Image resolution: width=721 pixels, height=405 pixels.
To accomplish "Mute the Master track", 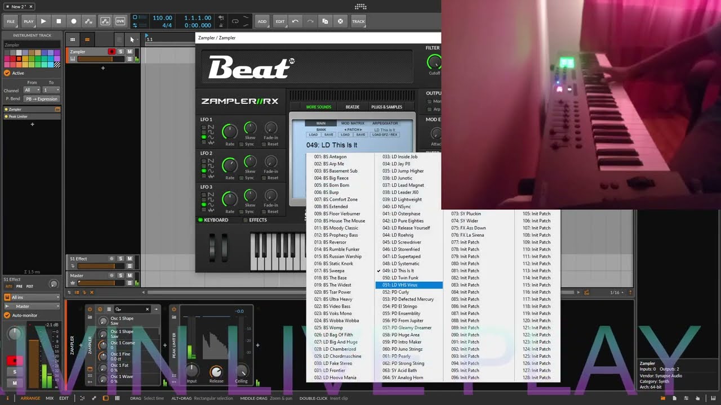I will (130, 276).
